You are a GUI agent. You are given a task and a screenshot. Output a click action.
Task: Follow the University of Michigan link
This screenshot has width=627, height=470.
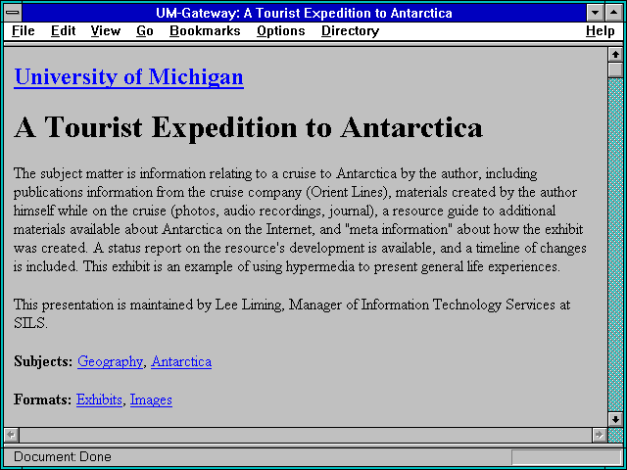coord(128,76)
